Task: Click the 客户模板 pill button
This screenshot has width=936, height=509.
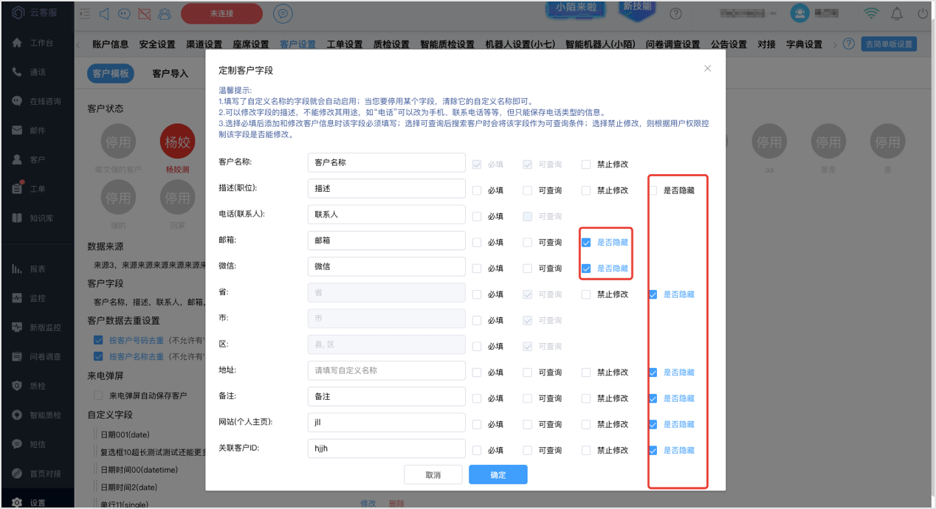Action: 111,74
